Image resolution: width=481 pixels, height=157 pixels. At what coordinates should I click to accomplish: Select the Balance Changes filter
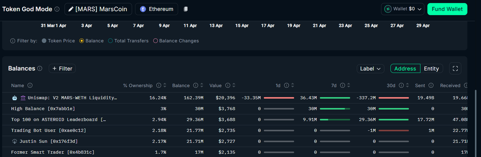tap(176, 41)
